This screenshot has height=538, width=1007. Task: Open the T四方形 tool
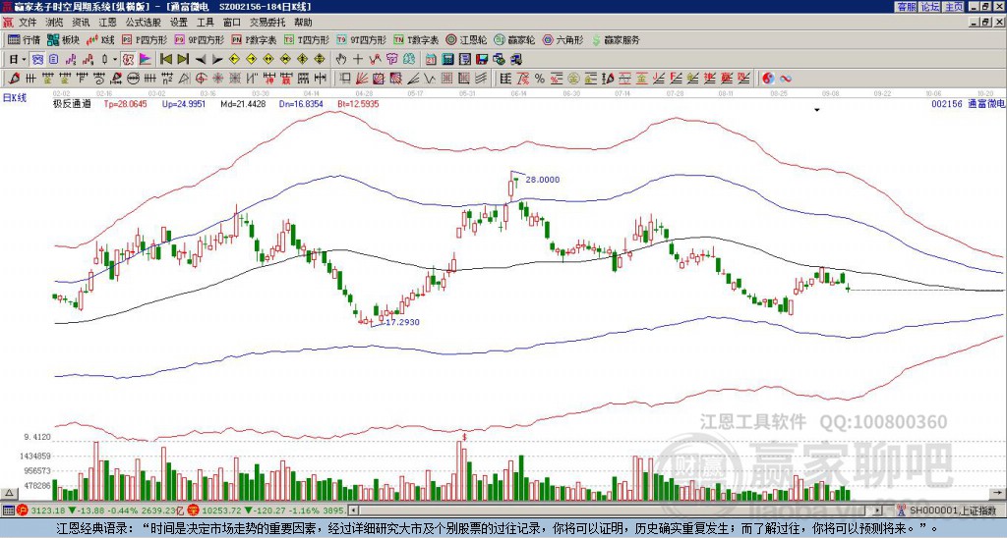click(307, 39)
